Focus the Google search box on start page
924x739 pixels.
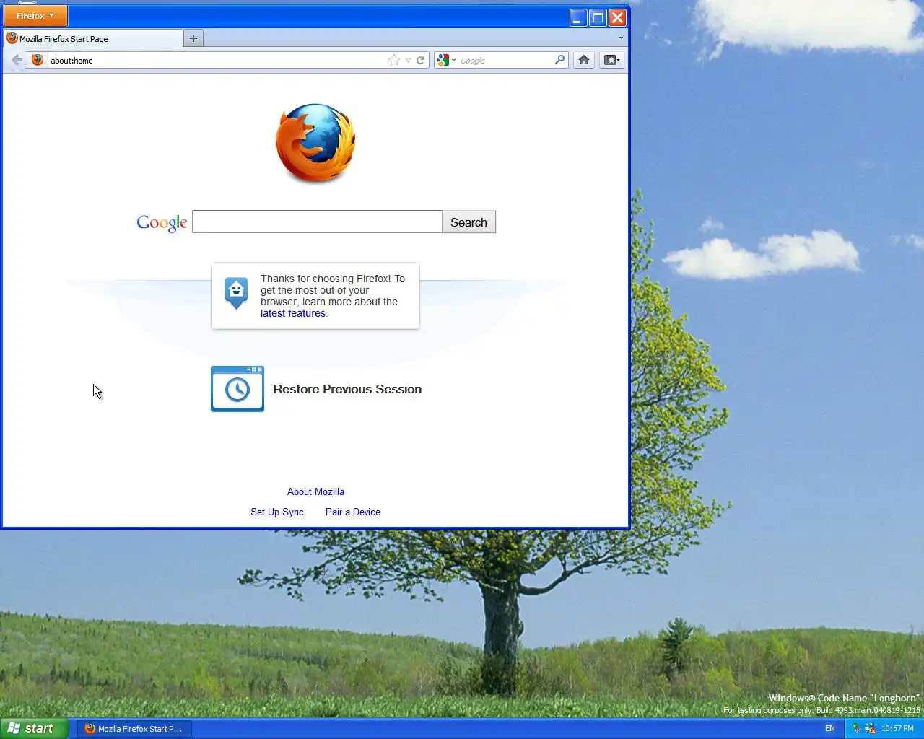click(317, 222)
